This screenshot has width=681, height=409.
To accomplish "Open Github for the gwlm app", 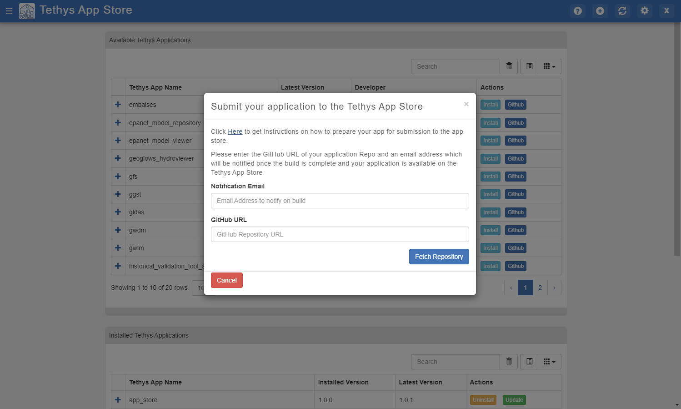I will 516,248.
